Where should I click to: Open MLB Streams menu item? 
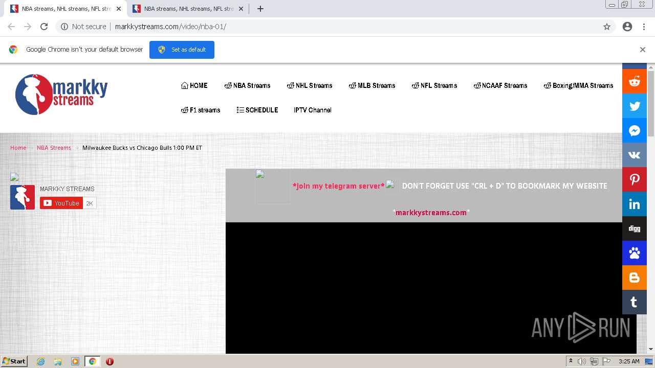tap(372, 85)
